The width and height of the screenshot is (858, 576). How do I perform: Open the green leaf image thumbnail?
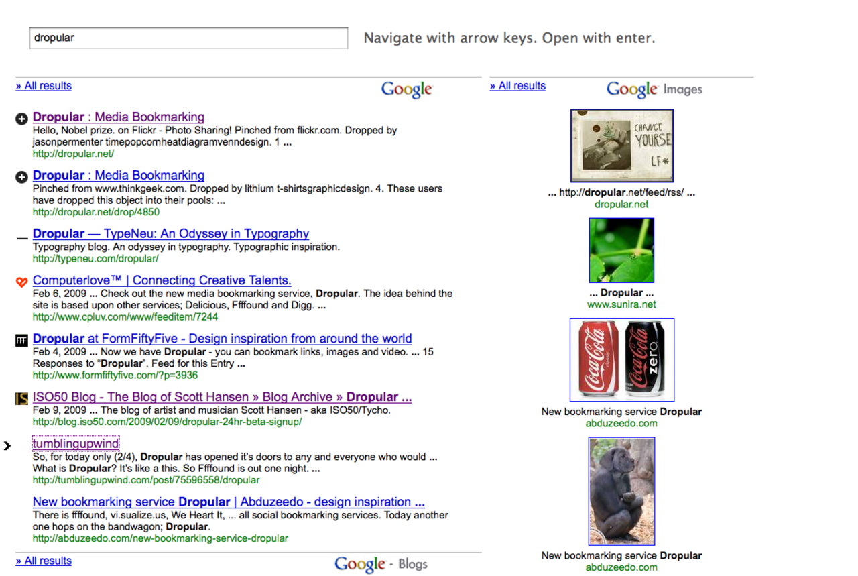pyautogui.click(x=621, y=250)
